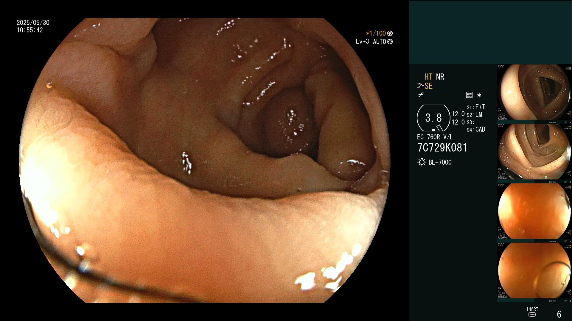This screenshot has width=572, height=321.
Task: Click the Lv+3 brightness level text
Action: [362, 42]
